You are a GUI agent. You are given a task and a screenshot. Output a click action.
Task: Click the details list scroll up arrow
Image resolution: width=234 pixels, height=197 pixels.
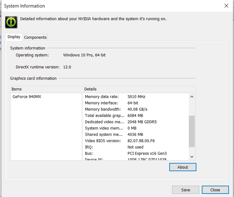coord(192,97)
